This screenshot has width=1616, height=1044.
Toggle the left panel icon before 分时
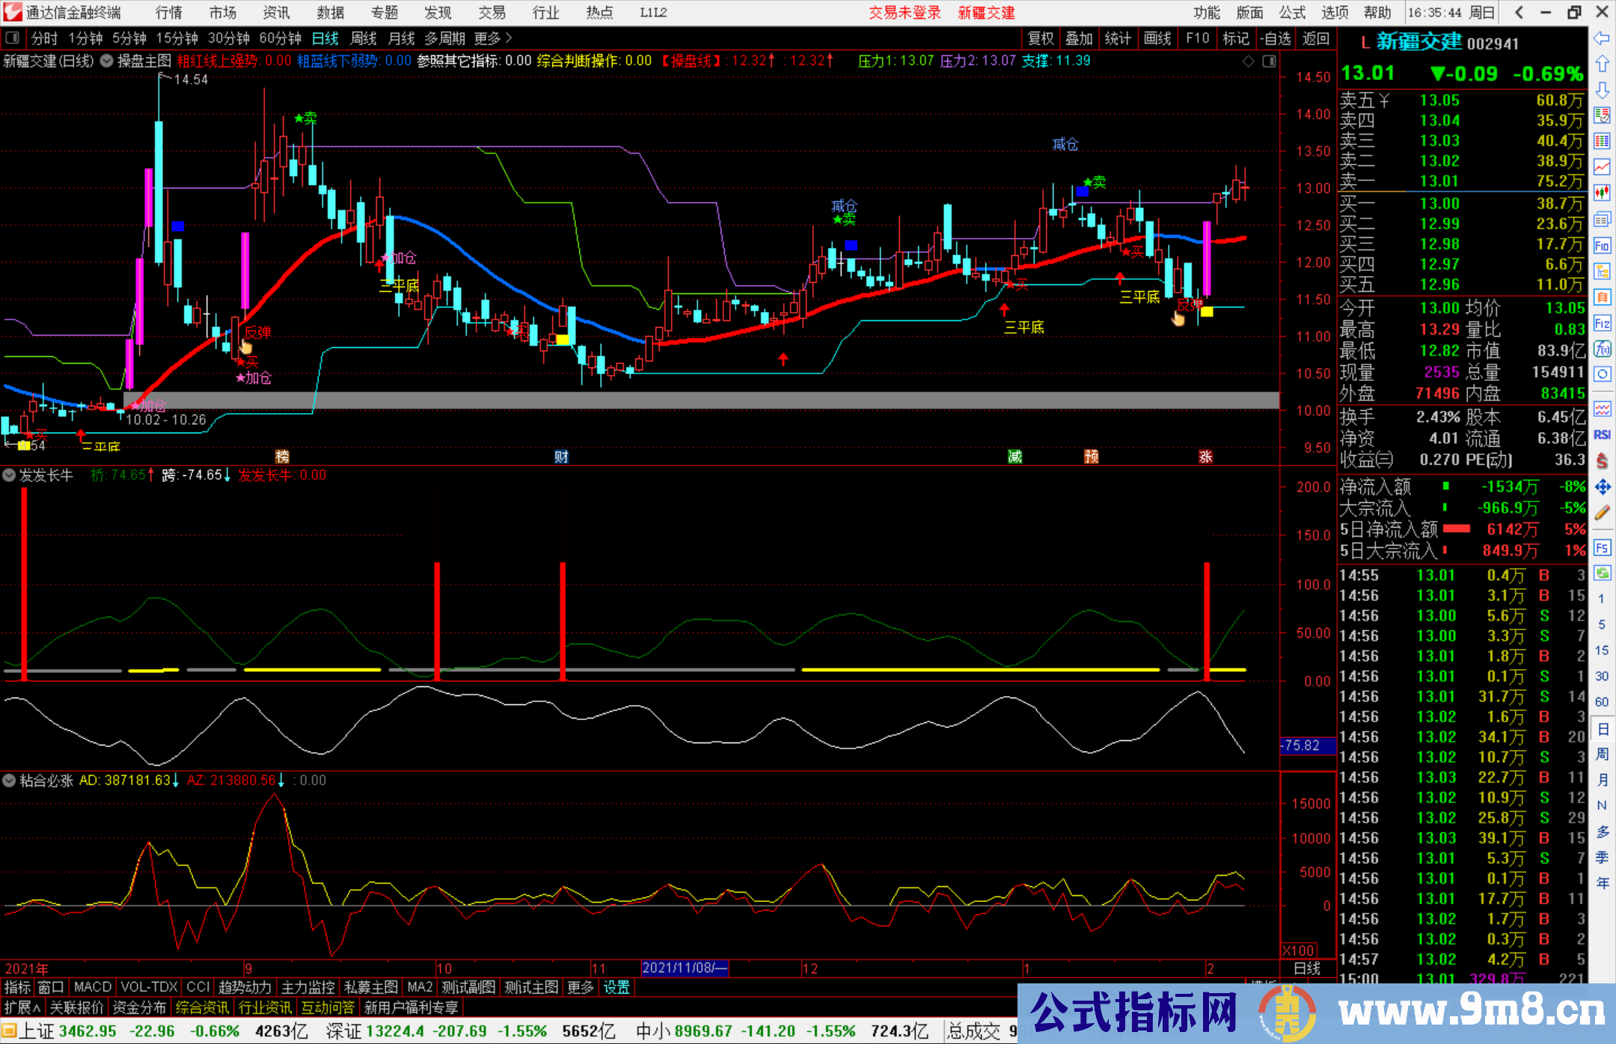(x=12, y=38)
